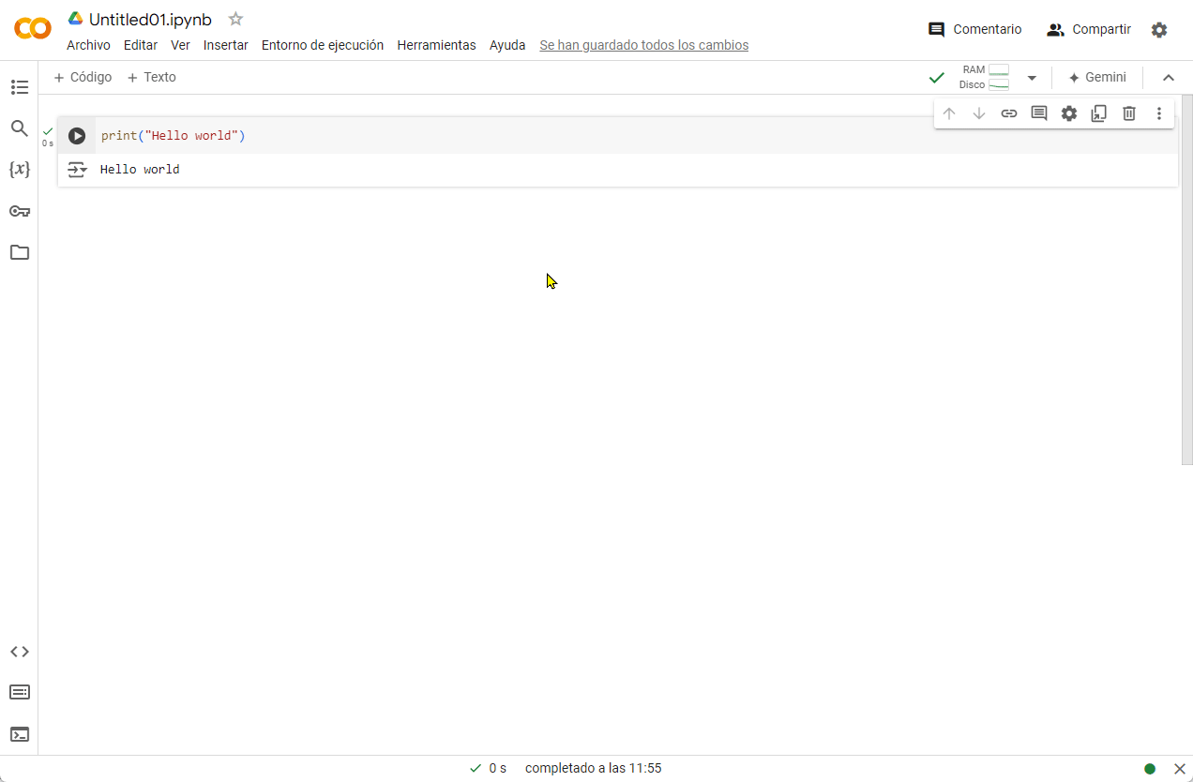The height and width of the screenshot is (782, 1193).
Task: Open the Archivo menu
Action: click(x=88, y=45)
